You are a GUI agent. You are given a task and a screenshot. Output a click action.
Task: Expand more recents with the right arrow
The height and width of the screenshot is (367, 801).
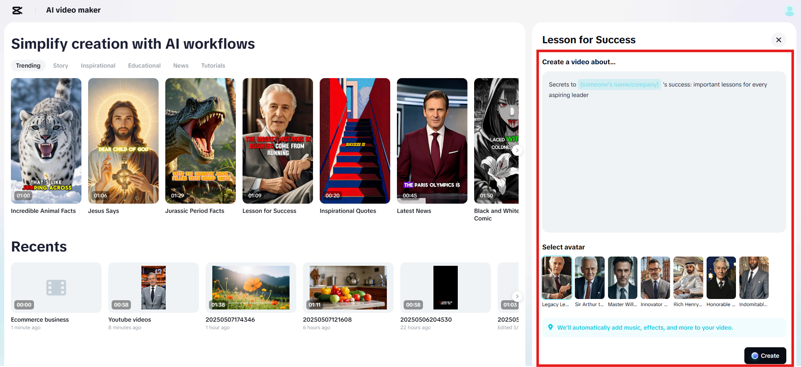pos(517,296)
